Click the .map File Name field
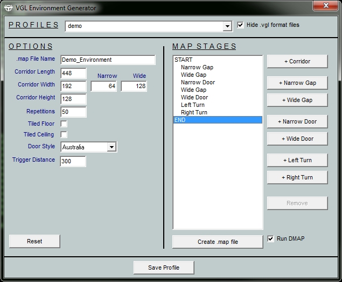This screenshot has height=282, width=342. pyautogui.click(x=108, y=60)
